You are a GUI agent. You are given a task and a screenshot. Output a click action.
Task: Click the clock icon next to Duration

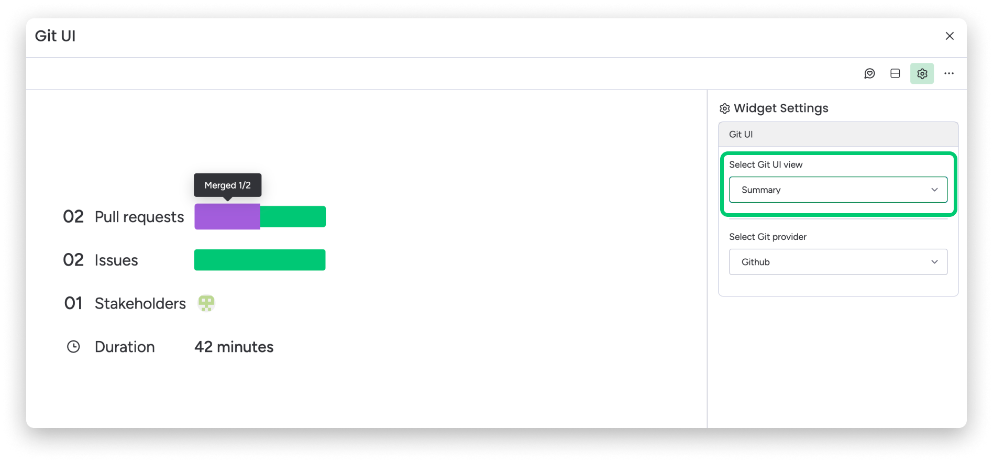coord(73,346)
